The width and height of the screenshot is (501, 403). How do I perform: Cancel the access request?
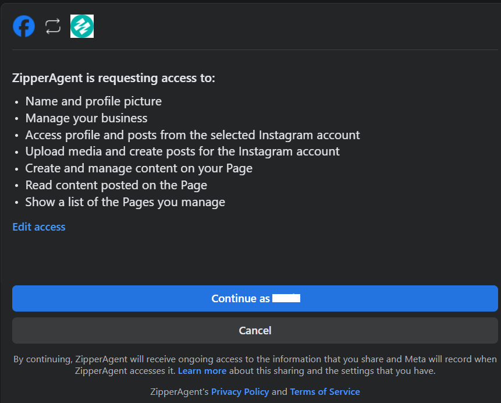point(255,330)
